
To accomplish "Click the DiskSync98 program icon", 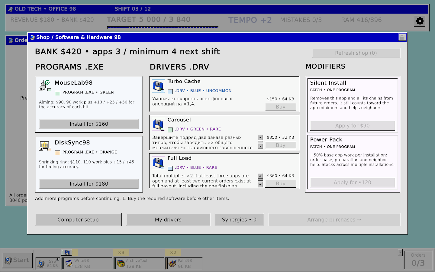I will pyautogui.click(x=45, y=146).
